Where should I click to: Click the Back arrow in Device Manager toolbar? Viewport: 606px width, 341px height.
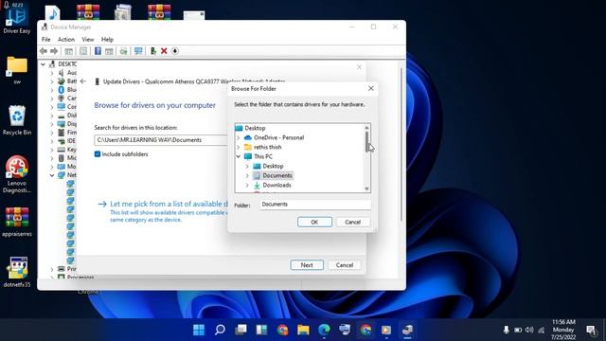coord(44,51)
